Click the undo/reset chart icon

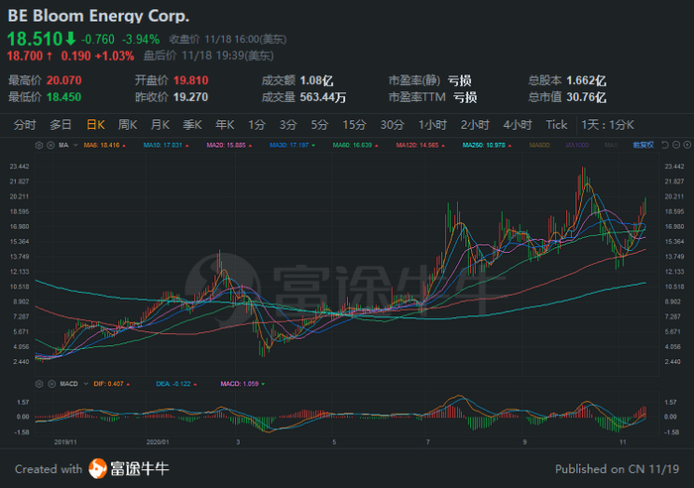pos(665,145)
